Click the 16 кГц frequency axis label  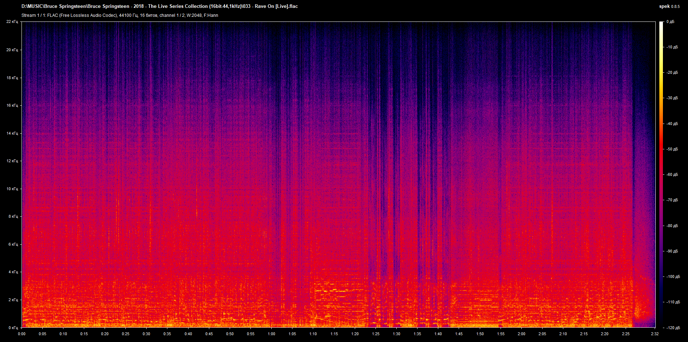pos(12,105)
